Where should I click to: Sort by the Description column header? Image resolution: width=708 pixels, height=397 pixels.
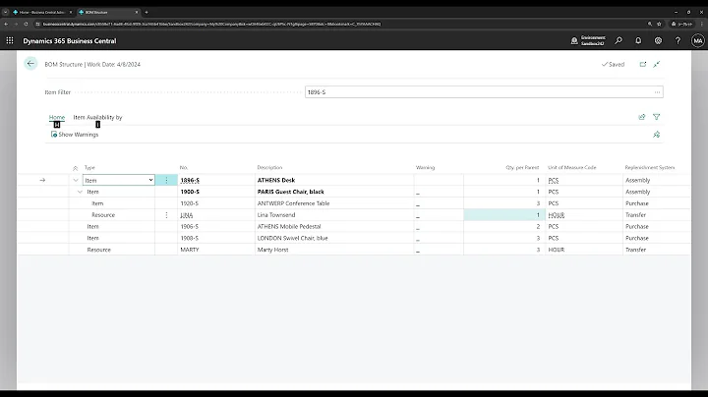coord(269,167)
